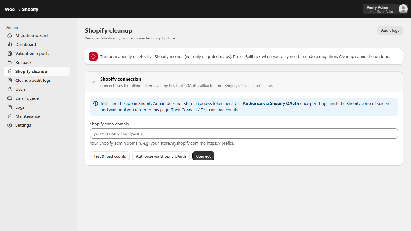The width and height of the screenshot is (411, 231).
Task: Click the Shopify cleanup page heading
Action: click(109, 30)
